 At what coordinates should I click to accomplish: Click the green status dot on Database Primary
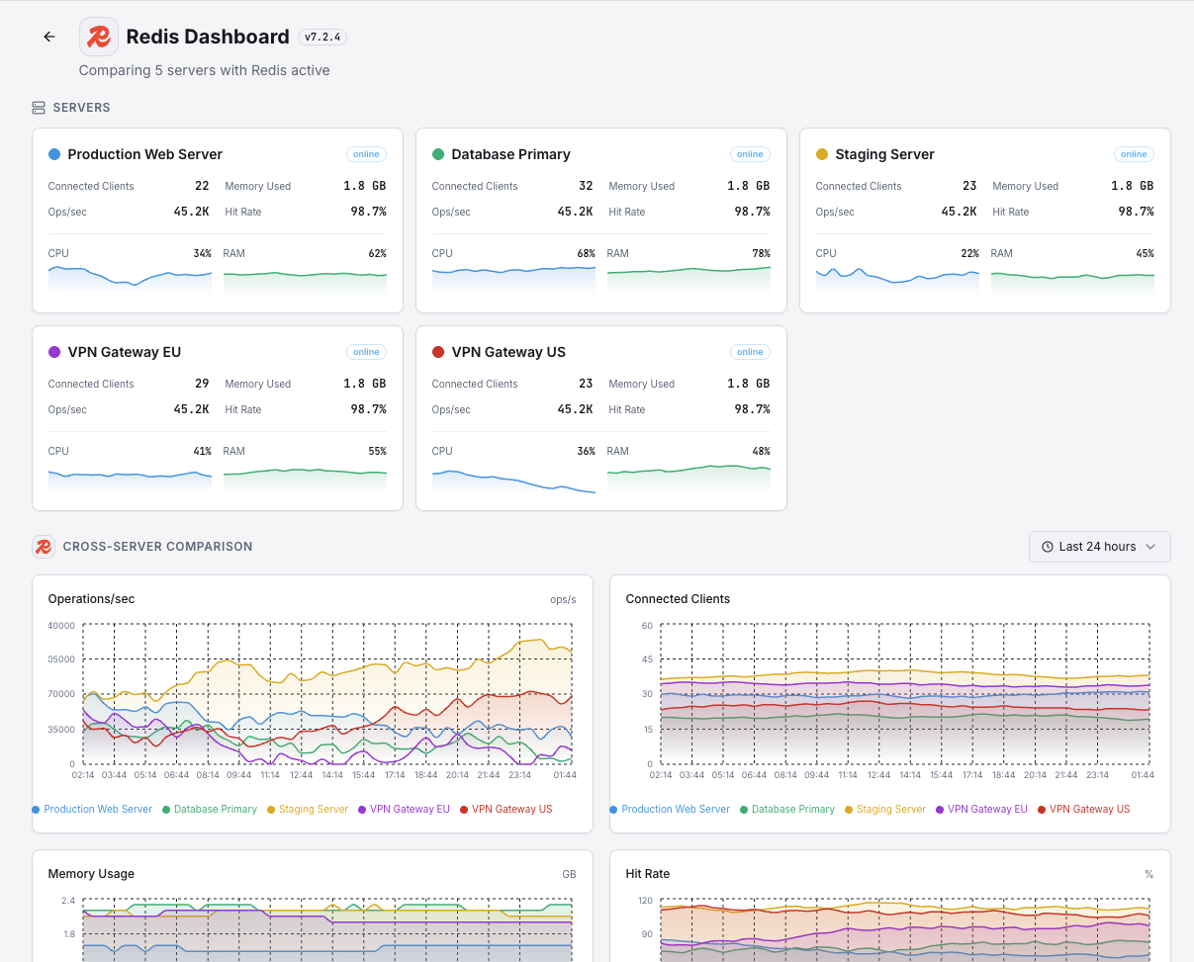point(437,154)
